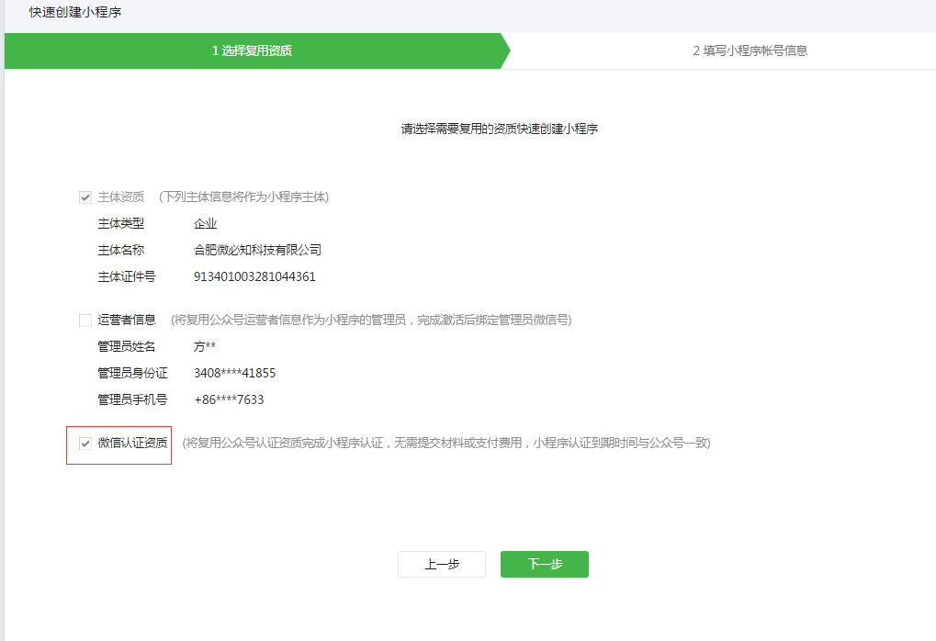This screenshot has height=641, width=936.
Task: Go to step 1 选择复用资质
Action: coord(252,51)
